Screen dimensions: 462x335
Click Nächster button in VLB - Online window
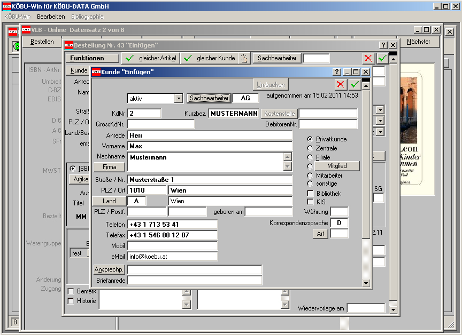click(x=418, y=42)
